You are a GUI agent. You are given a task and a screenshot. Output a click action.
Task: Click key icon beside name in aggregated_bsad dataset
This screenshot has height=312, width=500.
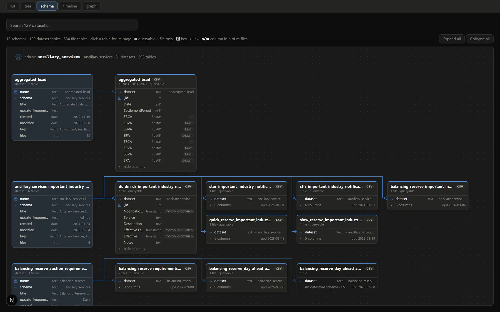pos(16,92)
